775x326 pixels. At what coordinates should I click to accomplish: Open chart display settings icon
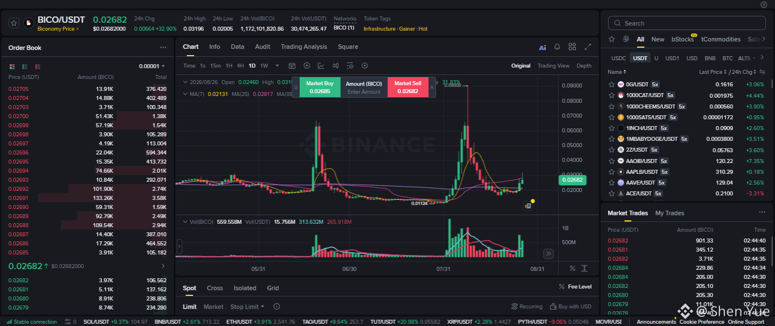[x=350, y=66]
